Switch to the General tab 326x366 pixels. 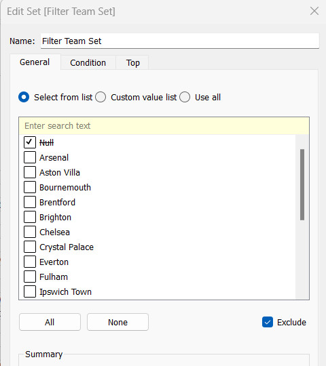pyautogui.click(x=35, y=62)
